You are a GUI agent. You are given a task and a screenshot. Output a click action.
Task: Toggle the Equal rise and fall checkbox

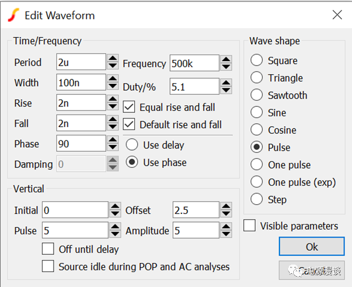click(129, 107)
